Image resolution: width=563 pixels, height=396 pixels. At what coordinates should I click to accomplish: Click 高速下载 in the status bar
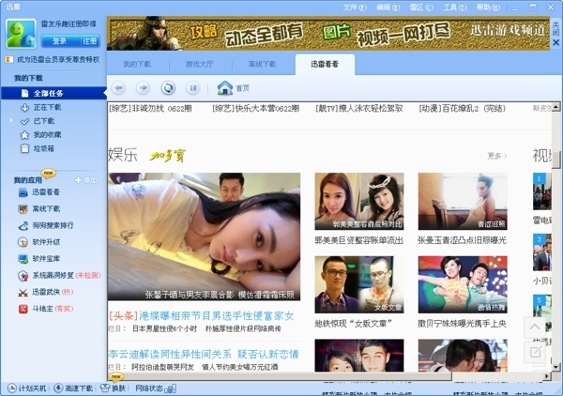click(x=74, y=388)
